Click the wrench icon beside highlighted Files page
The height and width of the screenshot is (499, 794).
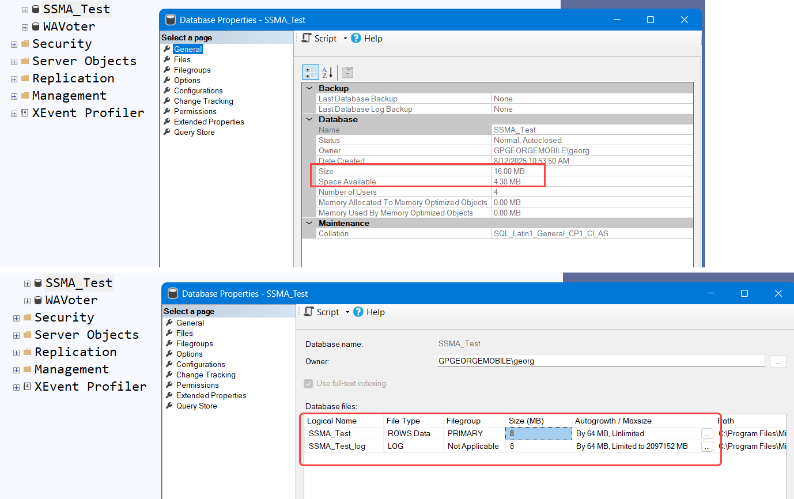[x=169, y=333]
